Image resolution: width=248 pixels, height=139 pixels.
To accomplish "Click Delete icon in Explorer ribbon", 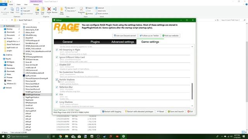I will click(x=49, y=9).
